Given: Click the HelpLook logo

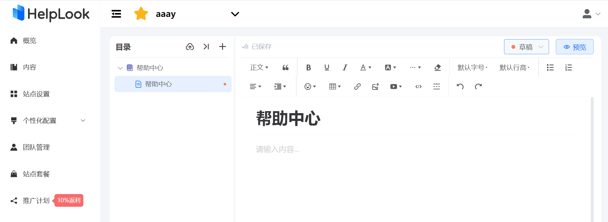Looking at the screenshot, I should point(51,13).
